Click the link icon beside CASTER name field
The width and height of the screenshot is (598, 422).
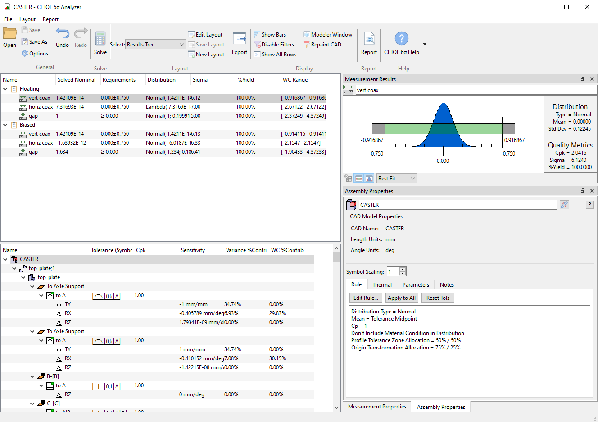click(564, 205)
